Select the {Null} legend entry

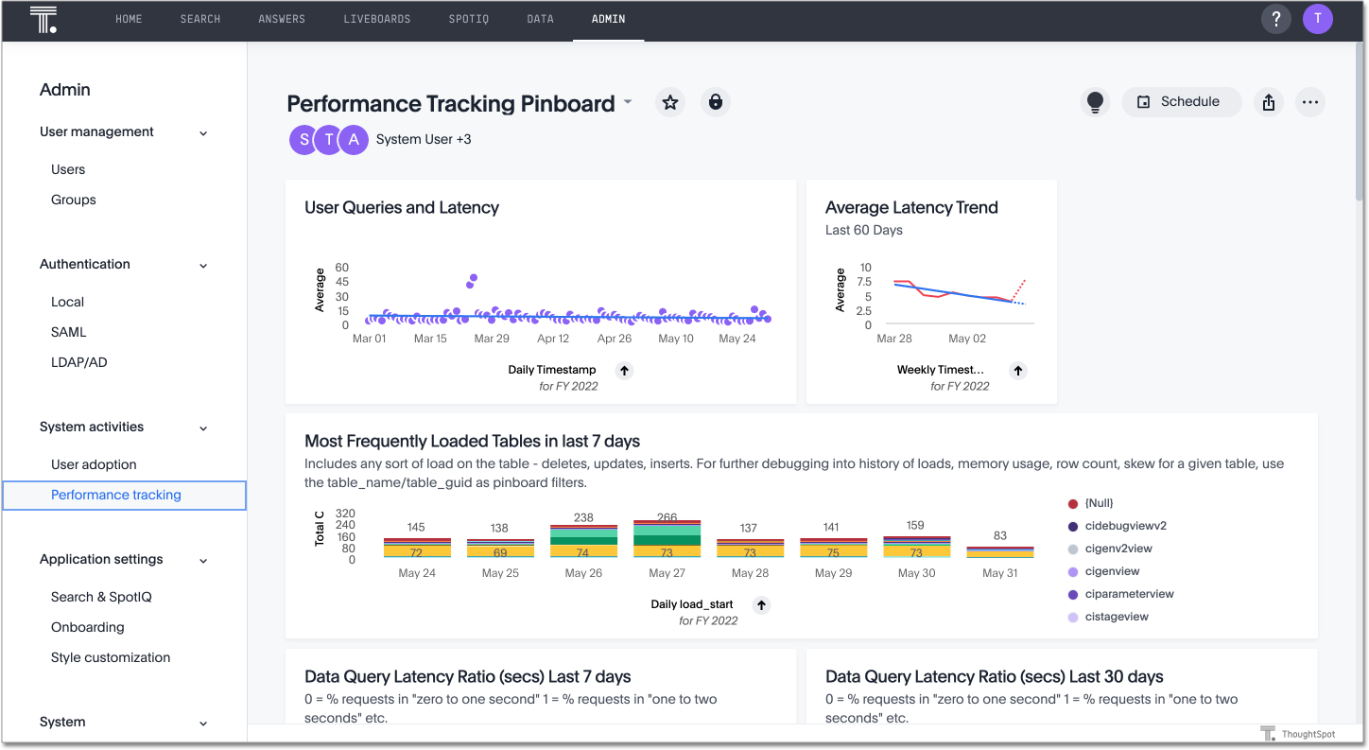(1100, 503)
